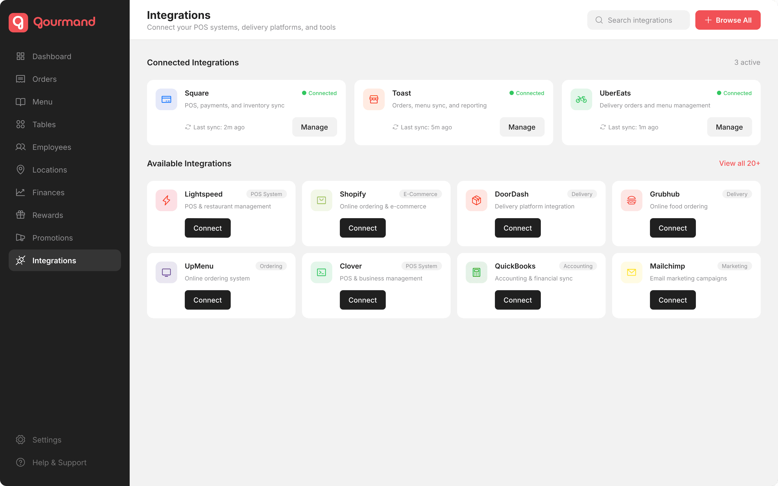Click the Help & Support question icon

pyautogui.click(x=21, y=463)
